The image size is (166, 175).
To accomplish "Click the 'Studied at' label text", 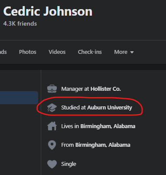I will tap(74, 107).
